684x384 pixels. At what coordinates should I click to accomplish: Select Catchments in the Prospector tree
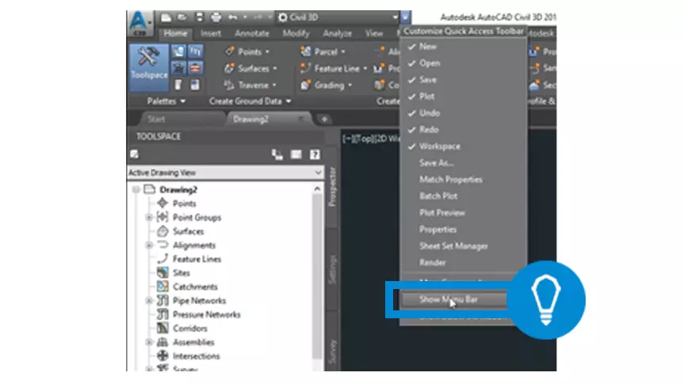coord(195,287)
